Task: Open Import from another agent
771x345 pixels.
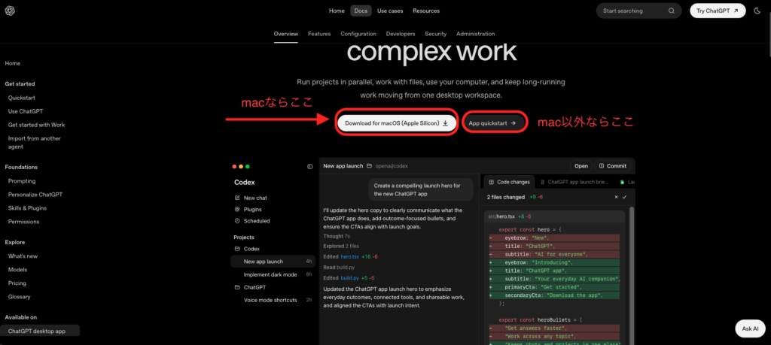Action: (x=35, y=142)
